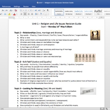Apply paragraph shading paint bucket
The width and height of the screenshot is (110, 110).
click(41, 14)
